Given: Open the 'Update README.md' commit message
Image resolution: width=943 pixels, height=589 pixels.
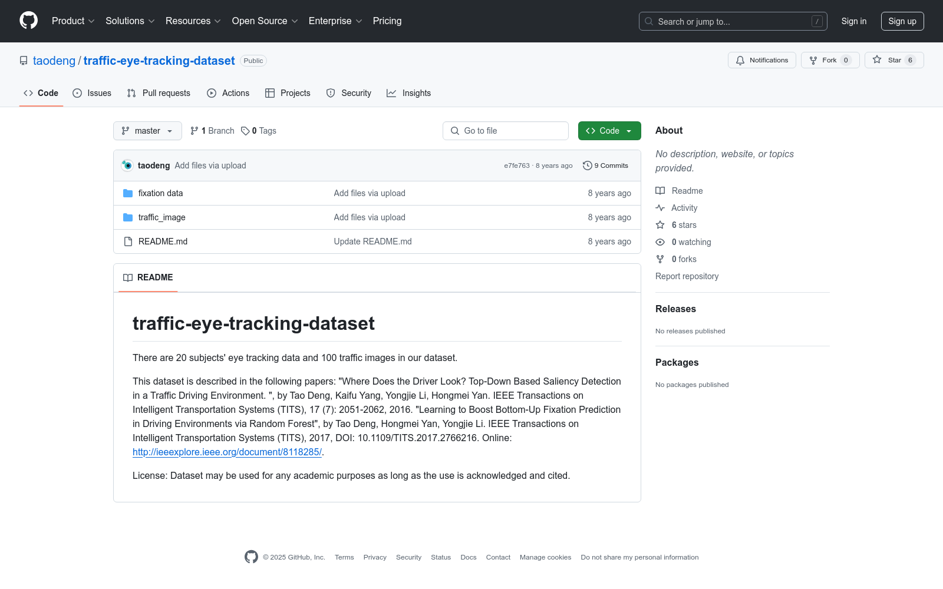Looking at the screenshot, I should 373,241.
